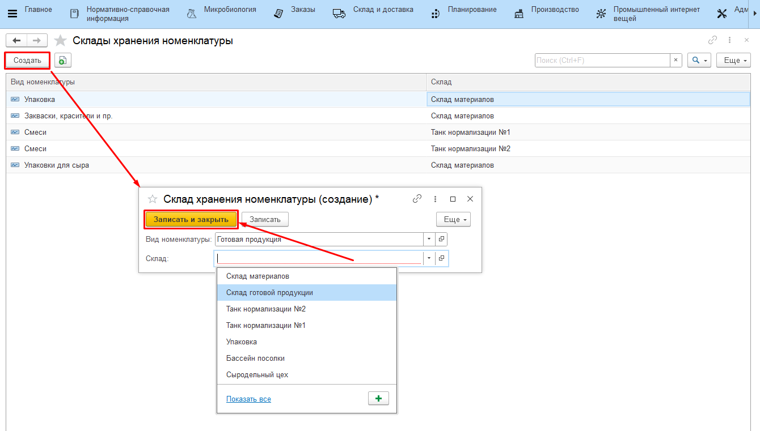This screenshot has height=431, width=760.
Task: Open the Вид номенклатуры open-form icon
Action: 441,240
